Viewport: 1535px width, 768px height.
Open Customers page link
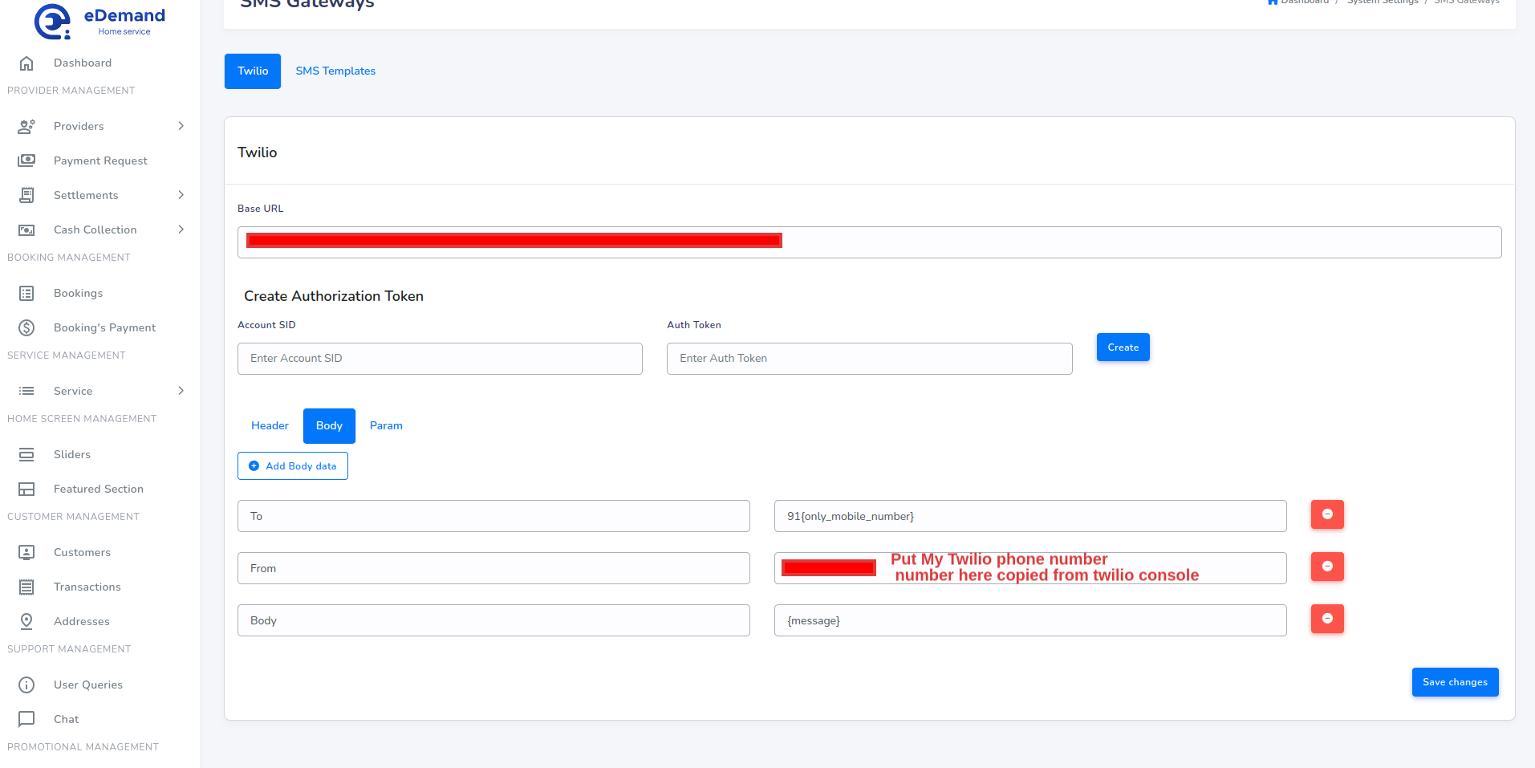point(82,552)
